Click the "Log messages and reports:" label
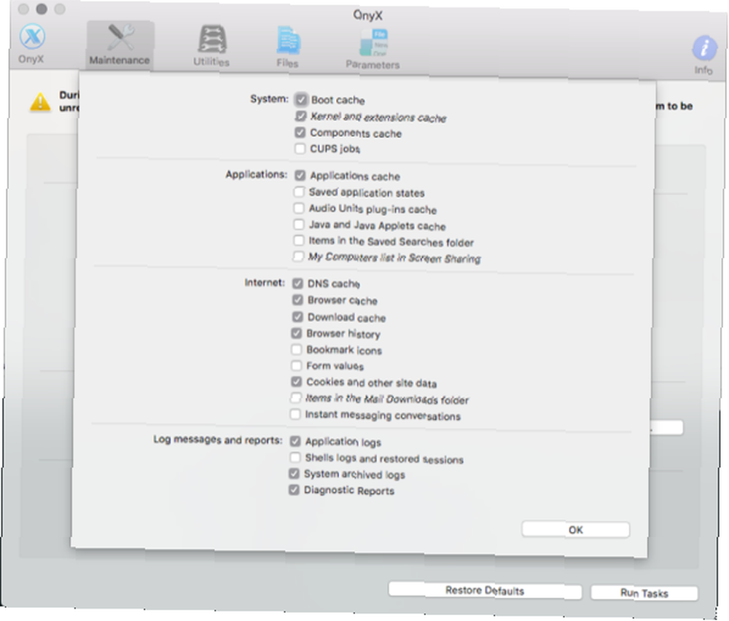 [218, 440]
